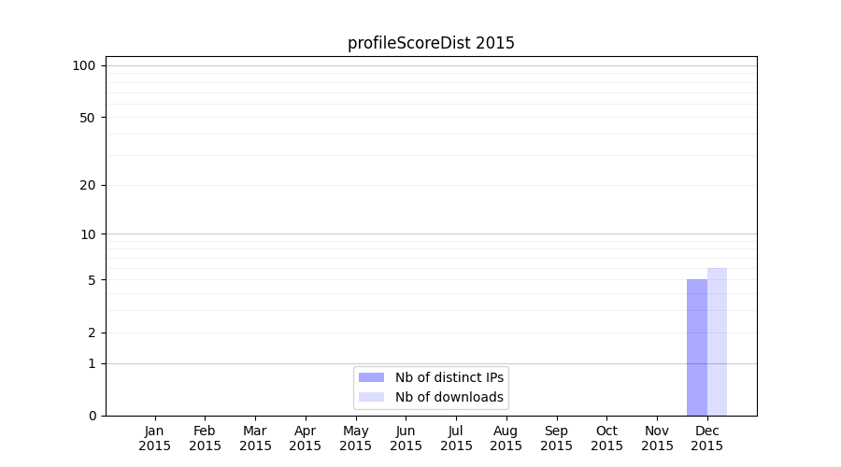Click the light blue downloads bar

click(x=717, y=342)
